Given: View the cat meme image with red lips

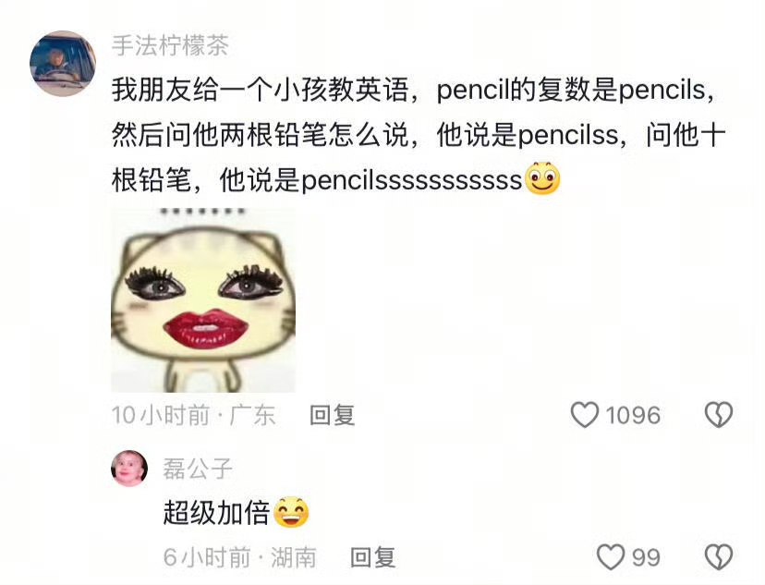Looking at the screenshot, I should (203, 299).
